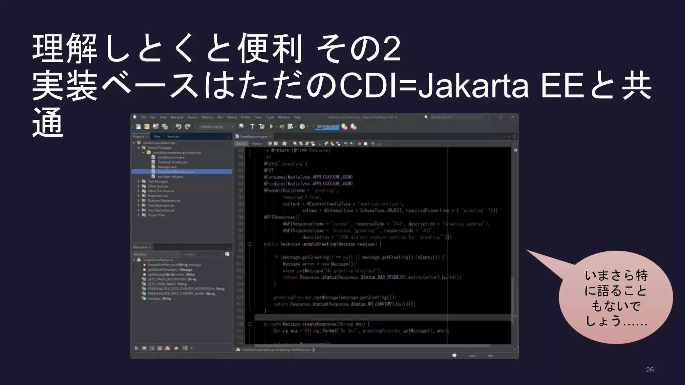Click the memory usage bar

[x=327, y=127]
